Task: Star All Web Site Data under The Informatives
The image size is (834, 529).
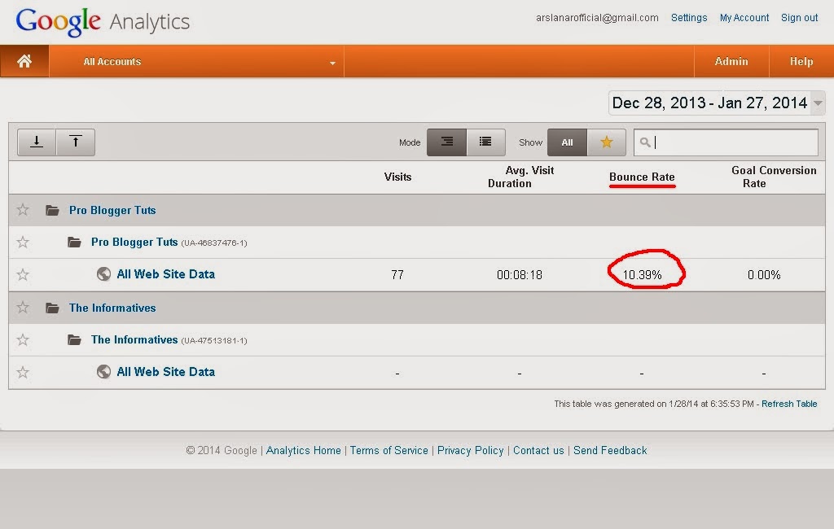Action: tap(22, 372)
